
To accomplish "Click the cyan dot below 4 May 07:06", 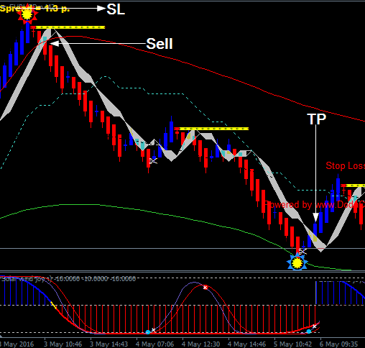I will (x=148, y=332).
